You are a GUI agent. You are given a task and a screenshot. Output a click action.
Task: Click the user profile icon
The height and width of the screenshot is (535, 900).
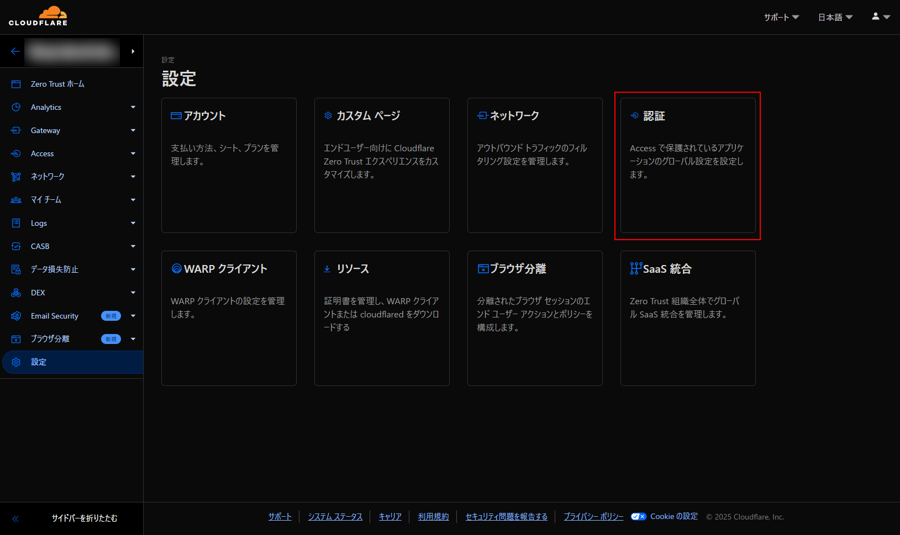pos(876,17)
